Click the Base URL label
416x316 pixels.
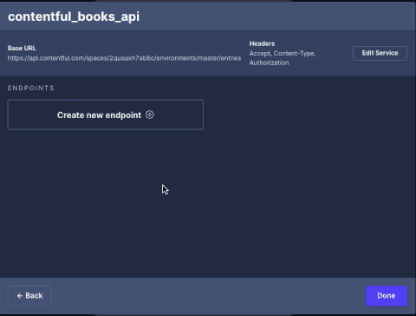point(22,48)
